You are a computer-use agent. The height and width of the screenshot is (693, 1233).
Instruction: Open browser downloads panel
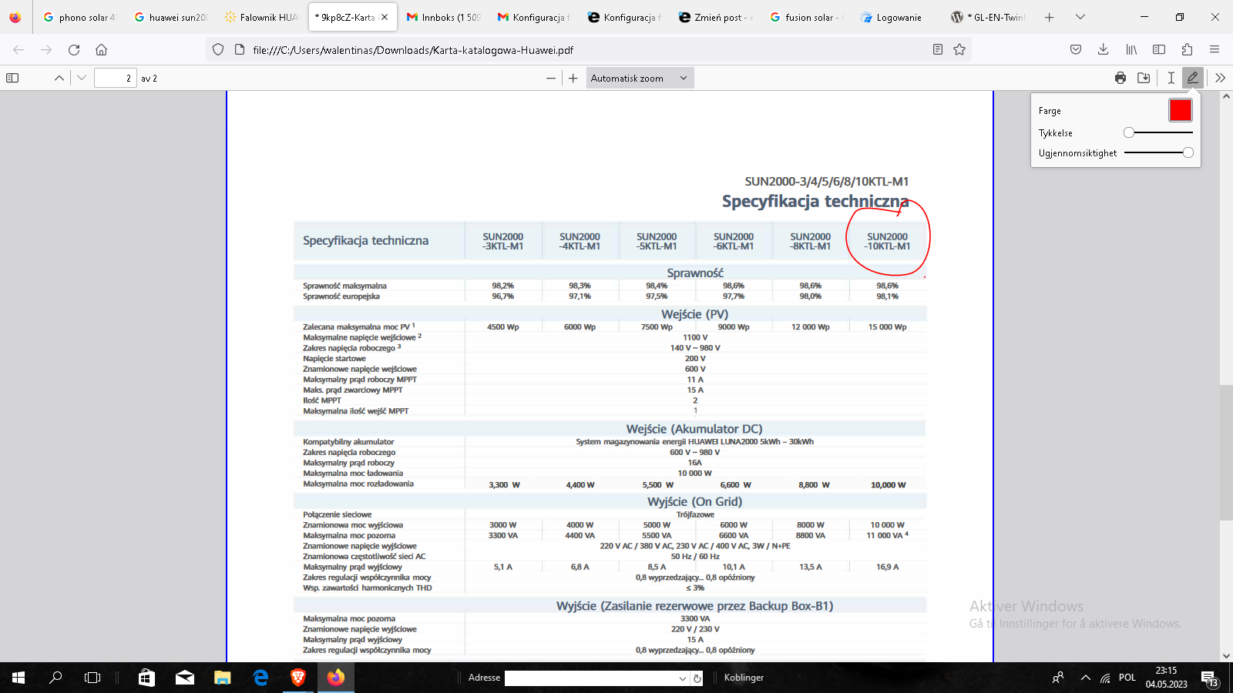(x=1104, y=49)
